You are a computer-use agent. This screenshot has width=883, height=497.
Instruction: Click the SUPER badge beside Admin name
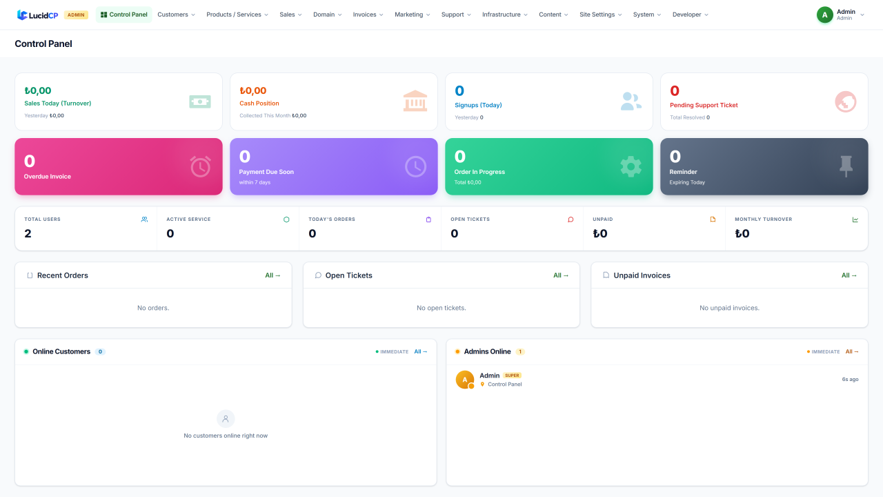pyautogui.click(x=512, y=376)
